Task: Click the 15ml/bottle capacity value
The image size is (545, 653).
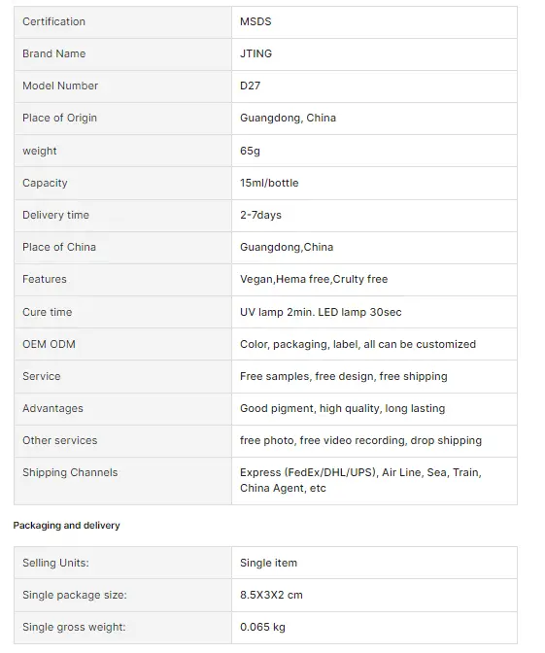Action: (x=269, y=183)
